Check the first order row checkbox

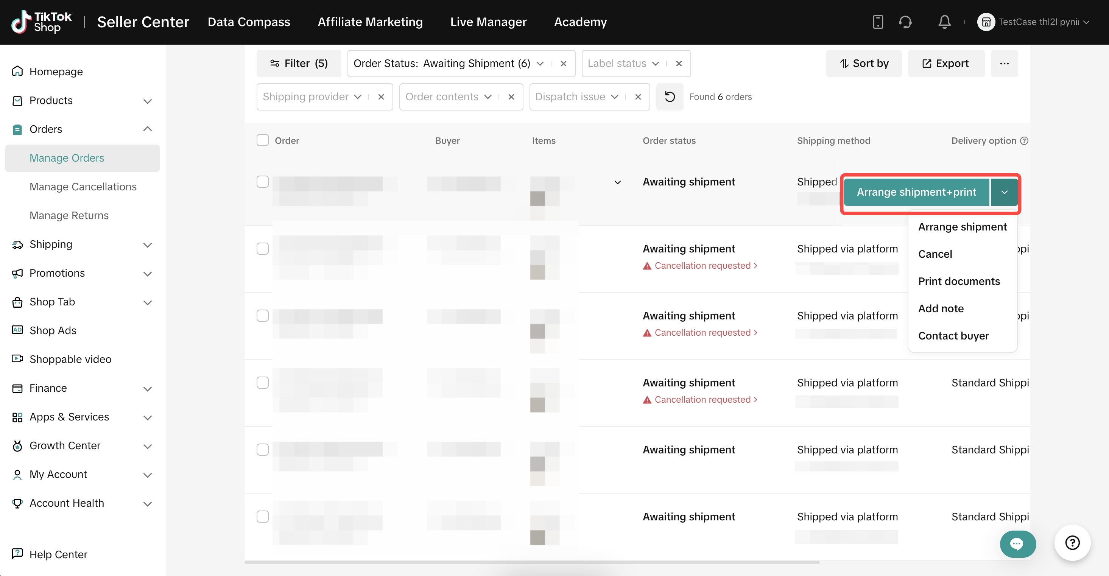pyautogui.click(x=263, y=182)
